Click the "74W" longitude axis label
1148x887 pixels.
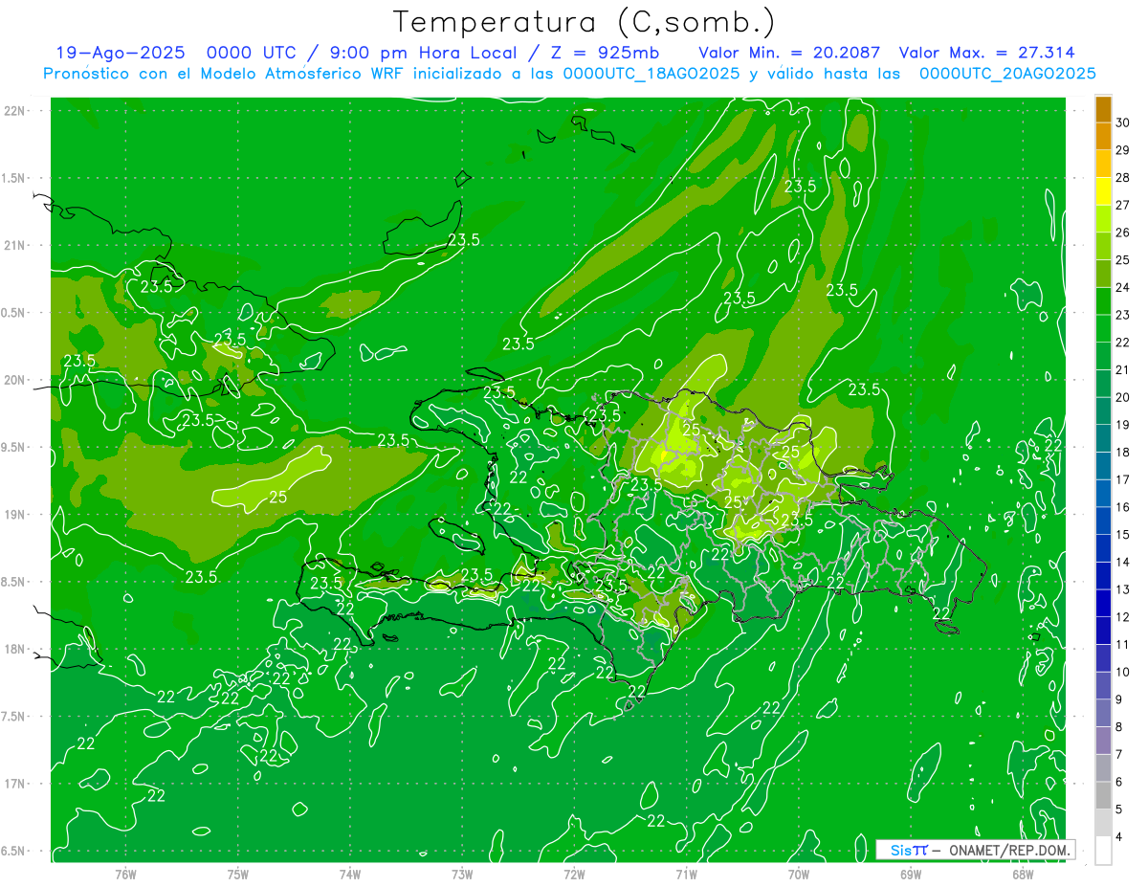349,874
